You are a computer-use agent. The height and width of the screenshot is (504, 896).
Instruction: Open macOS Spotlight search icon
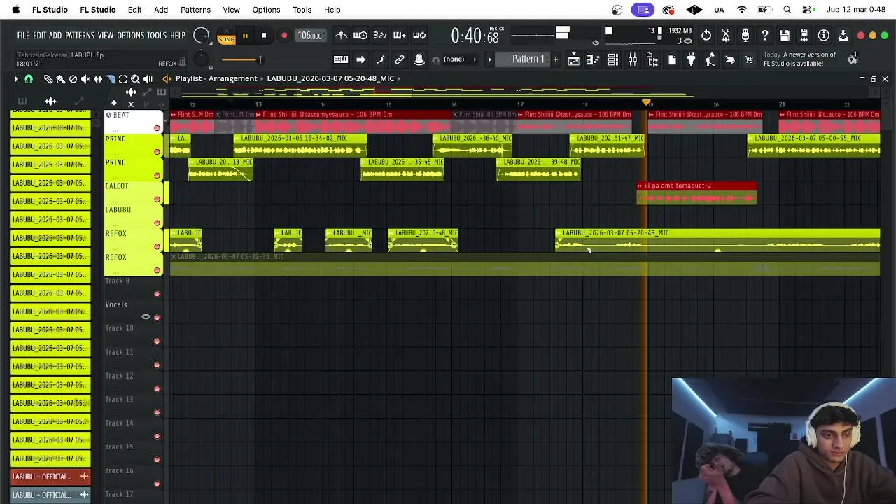tap(787, 10)
